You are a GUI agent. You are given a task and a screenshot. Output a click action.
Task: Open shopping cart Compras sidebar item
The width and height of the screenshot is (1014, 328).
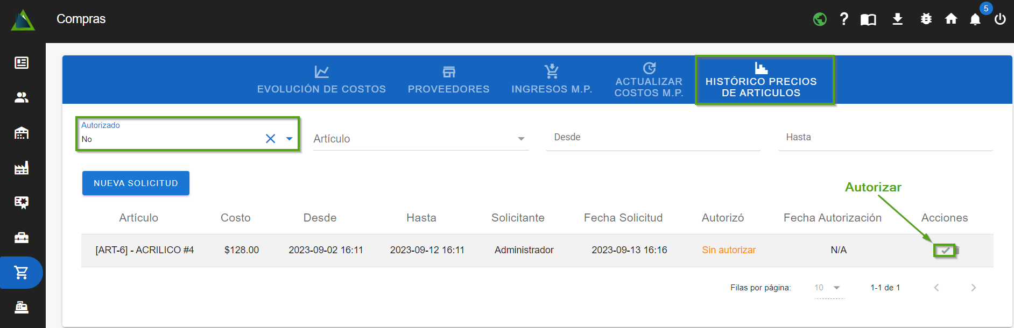click(22, 273)
